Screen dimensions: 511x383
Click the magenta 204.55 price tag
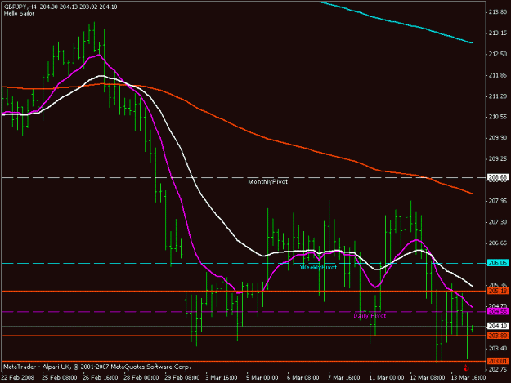click(498, 312)
